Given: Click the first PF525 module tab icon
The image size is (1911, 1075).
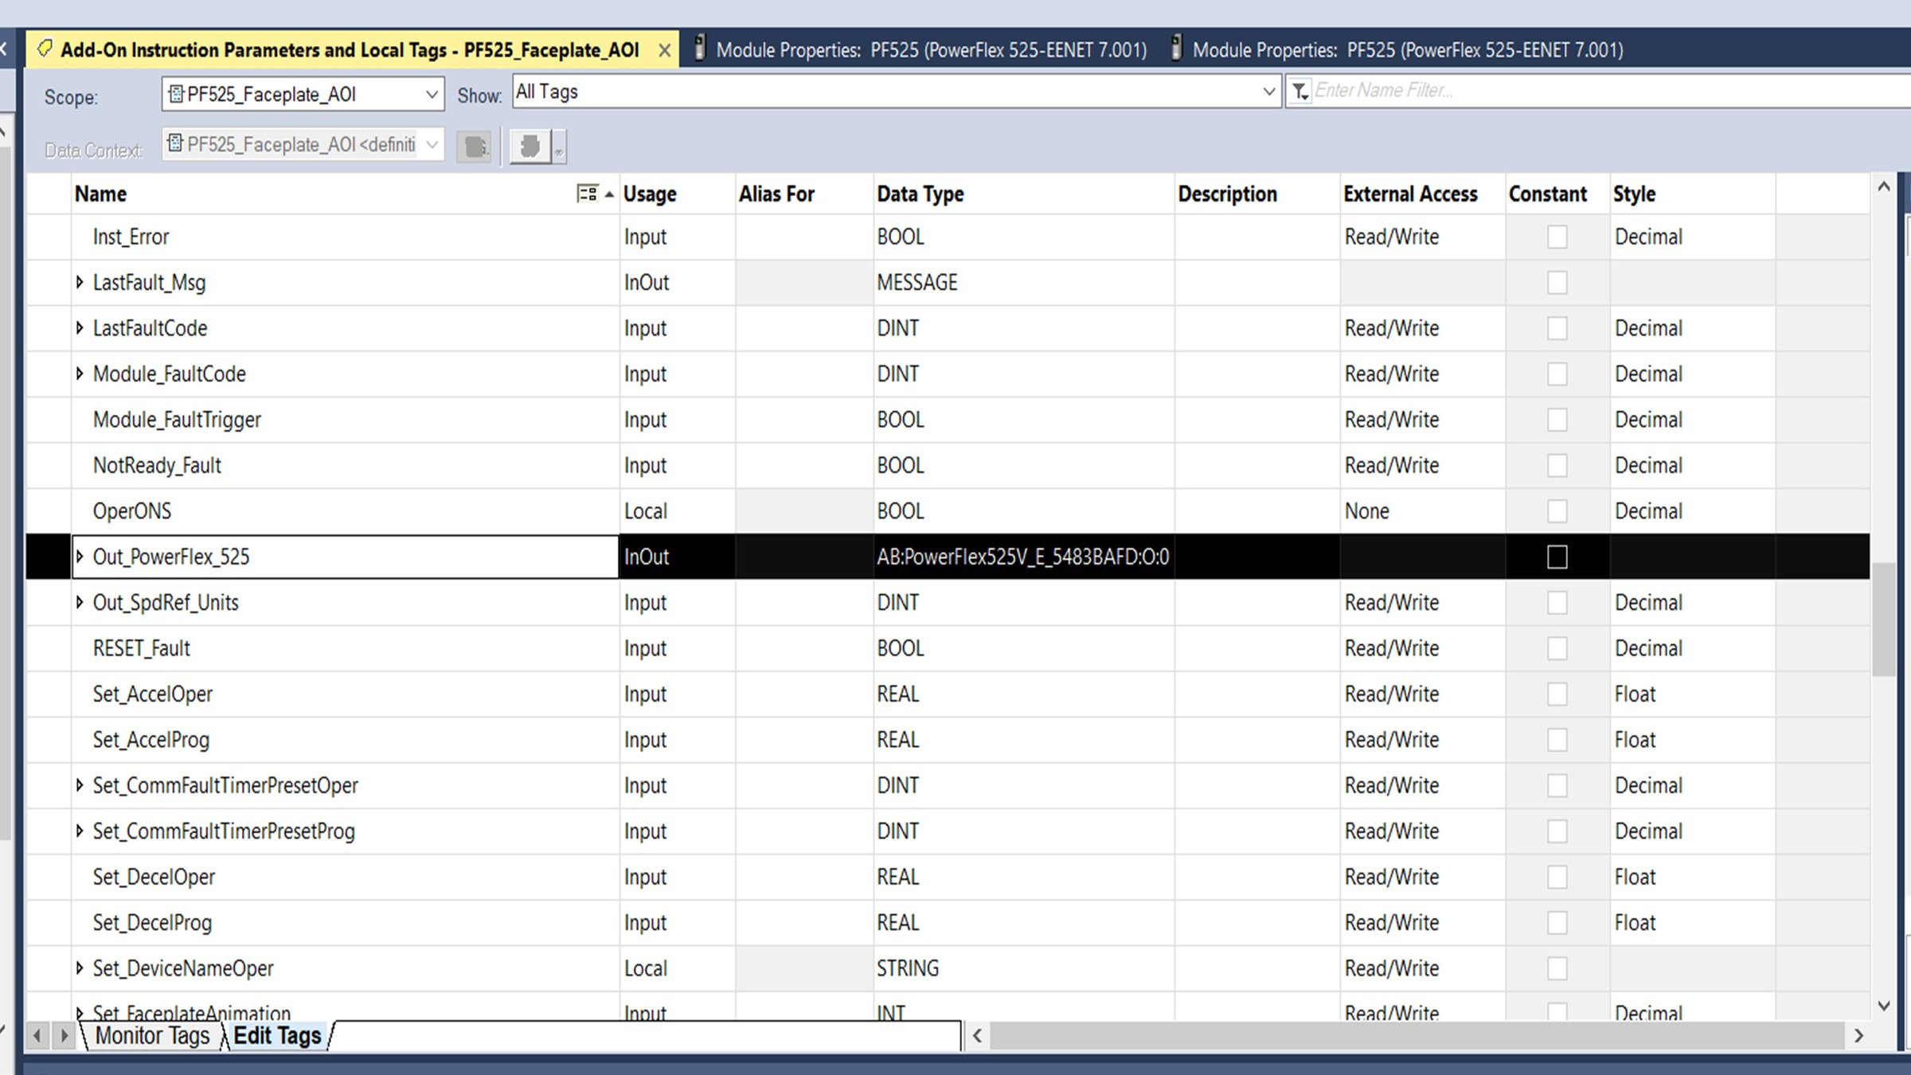Looking at the screenshot, I should pos(699,49).
